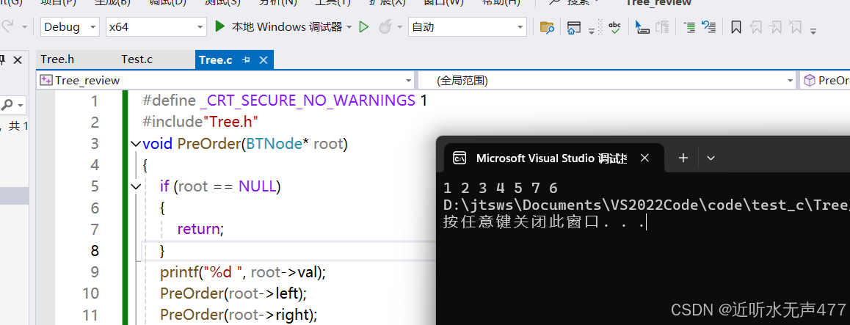Click the Start Without Debugging outline play icon
This screenshot has width=850, height=325.
pyautogui.click(x=364, y=26)
